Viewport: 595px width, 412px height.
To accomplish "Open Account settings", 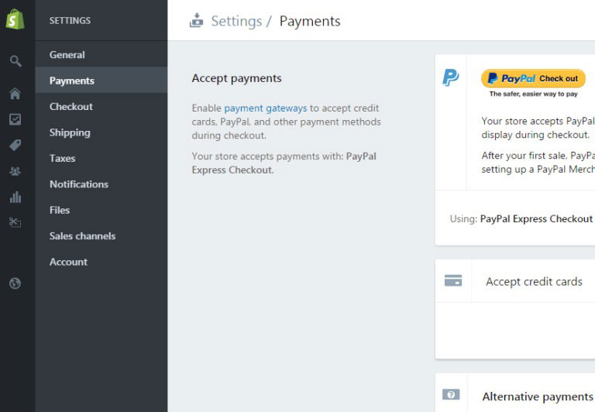I will point(101,262).
